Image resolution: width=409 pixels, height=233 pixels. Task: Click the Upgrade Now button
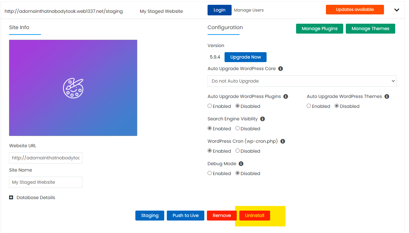click(245, 57)
